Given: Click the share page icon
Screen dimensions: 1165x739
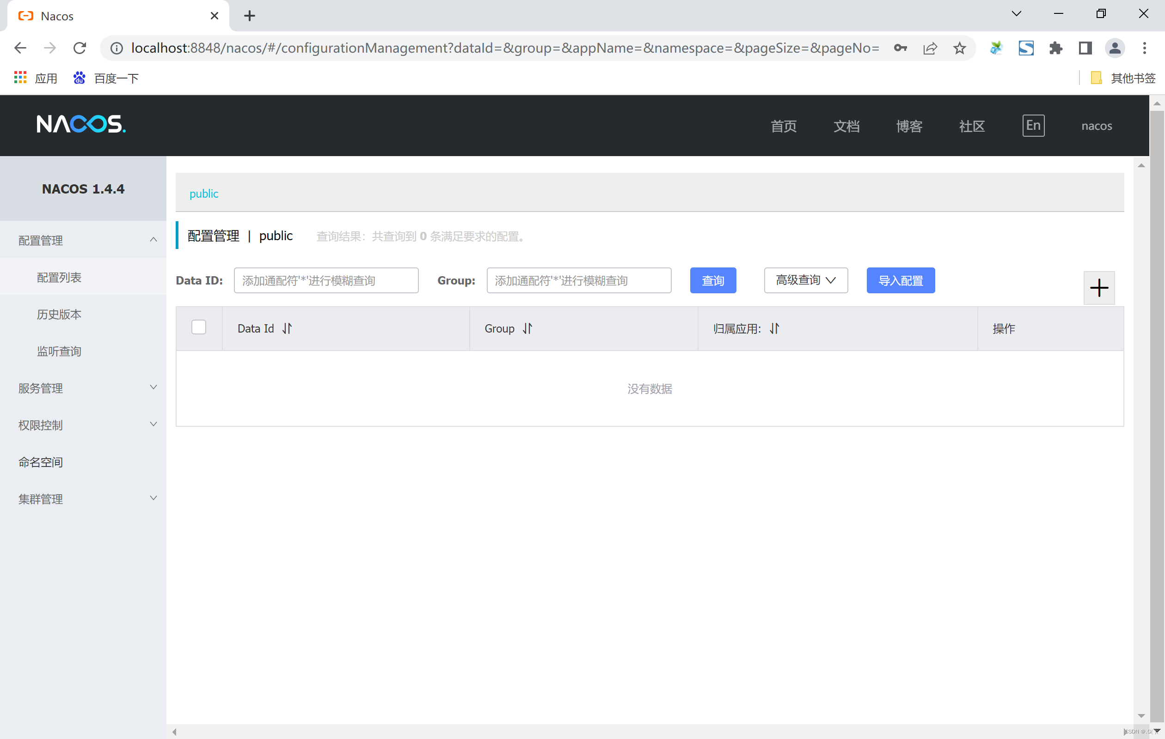Looking at the screenshot, I should pos(930,48).
